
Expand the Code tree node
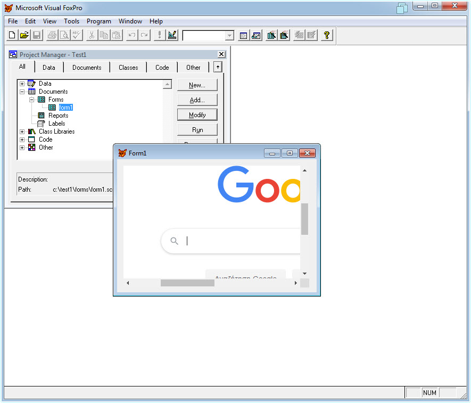[22, 139]
